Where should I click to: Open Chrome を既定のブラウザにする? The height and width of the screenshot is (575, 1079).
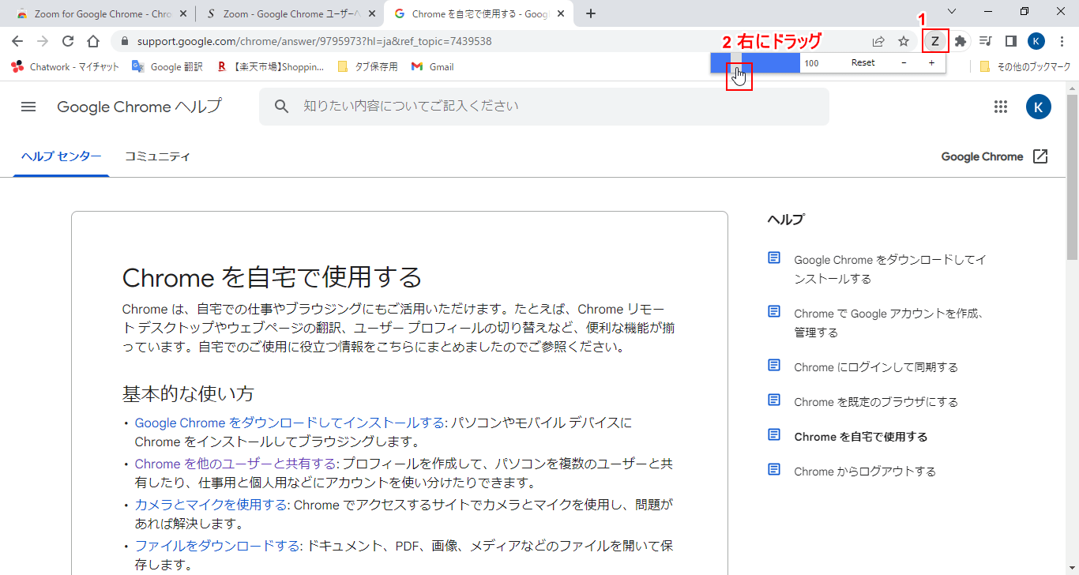tap(876, 402)
